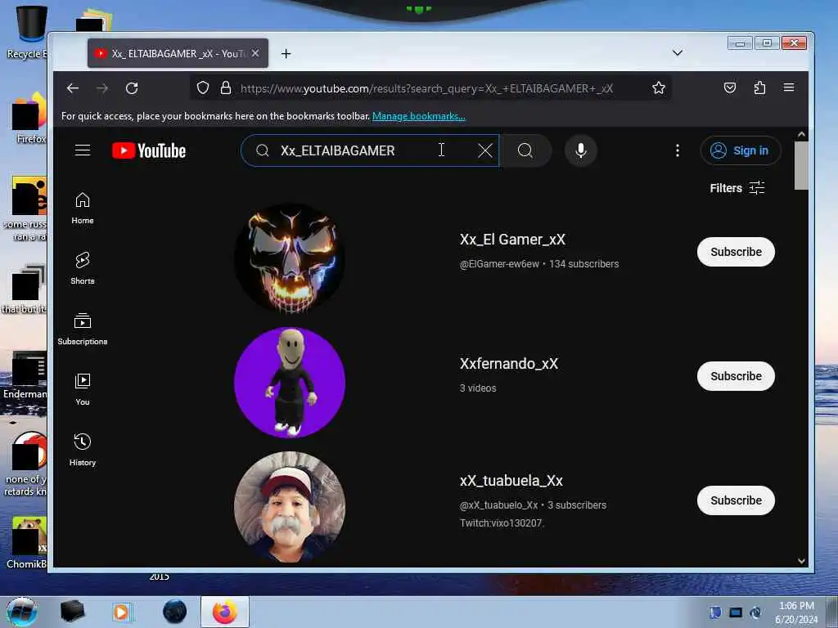Open the black box taskbar icon
Image resolution: width=838 pixels, height=628 pixels.
(x=72, y=612)
